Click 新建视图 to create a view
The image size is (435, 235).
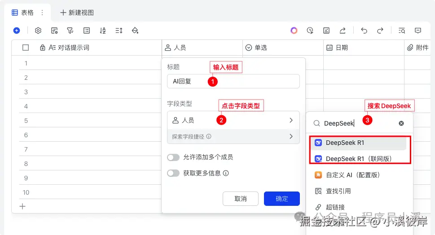(x=77, y=13)
